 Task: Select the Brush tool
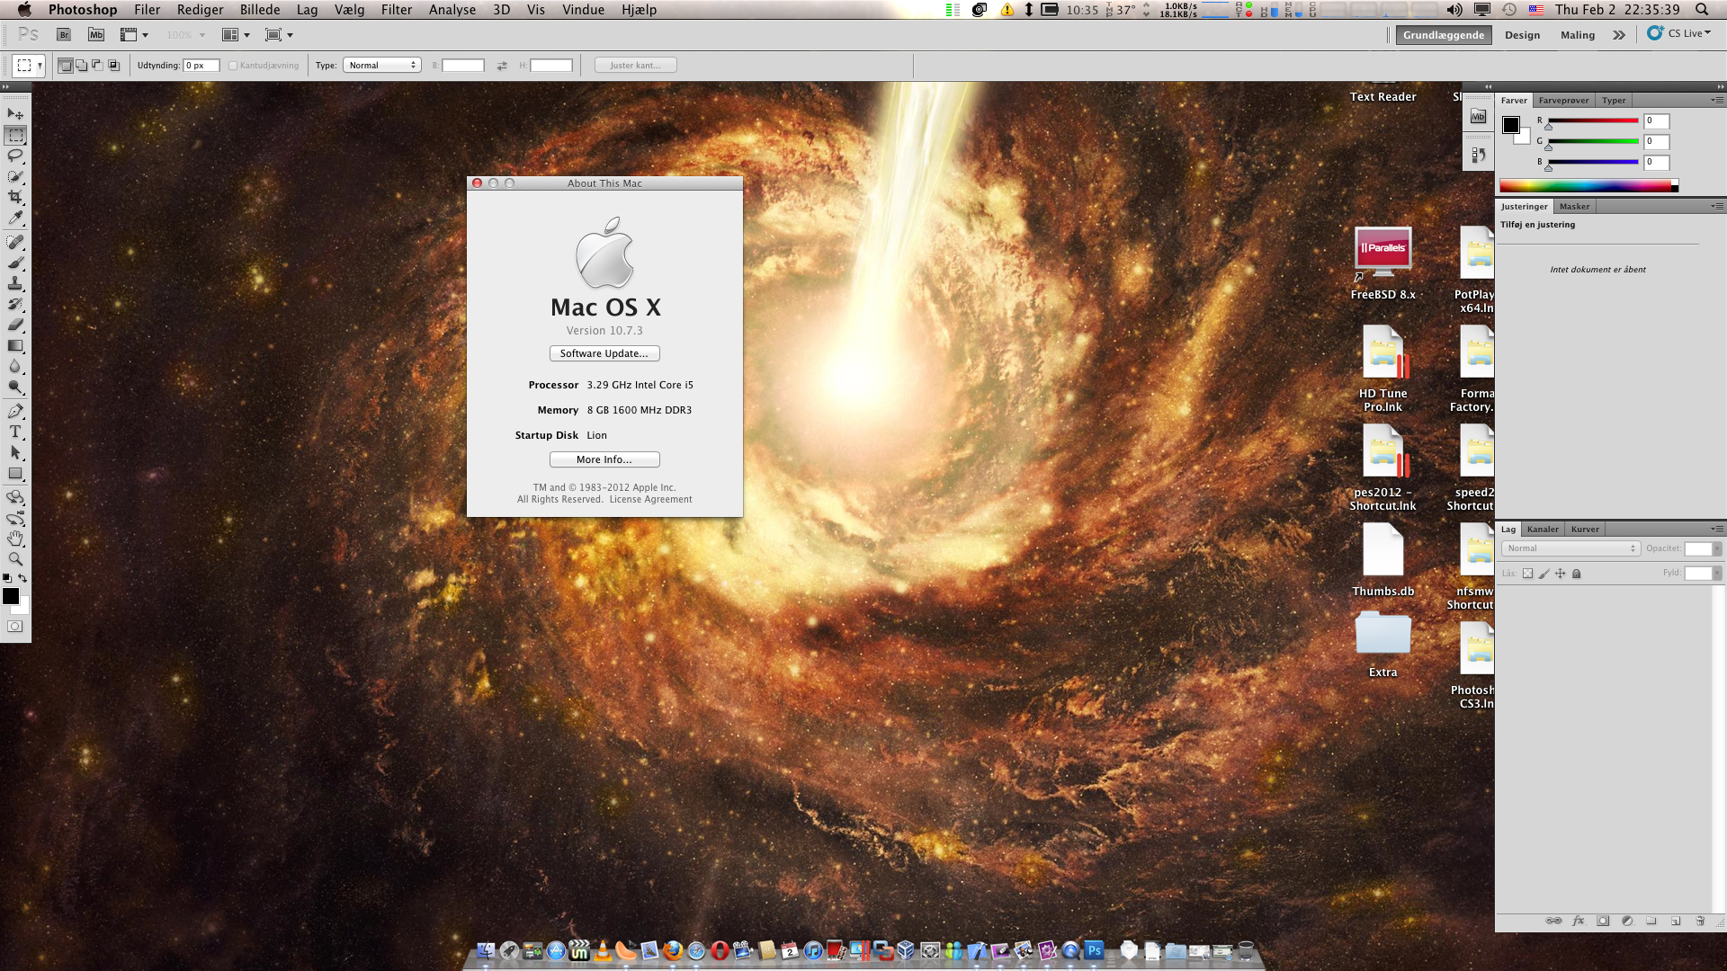pyautogui.click(x=15, y=263)
